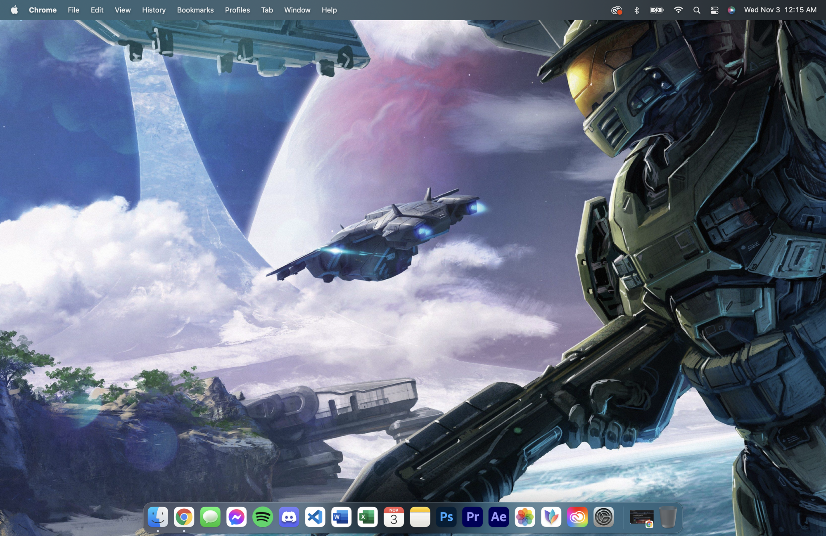The width and height of the screenshot is (826, 536).
Task: Open Microsoft Word from the dock
Action: (341, 517)
